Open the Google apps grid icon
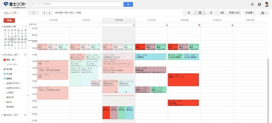 252,4
